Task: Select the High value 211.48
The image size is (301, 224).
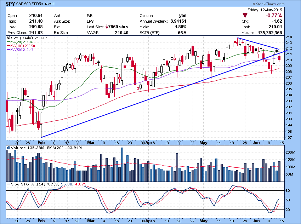Action: point(36,21)
